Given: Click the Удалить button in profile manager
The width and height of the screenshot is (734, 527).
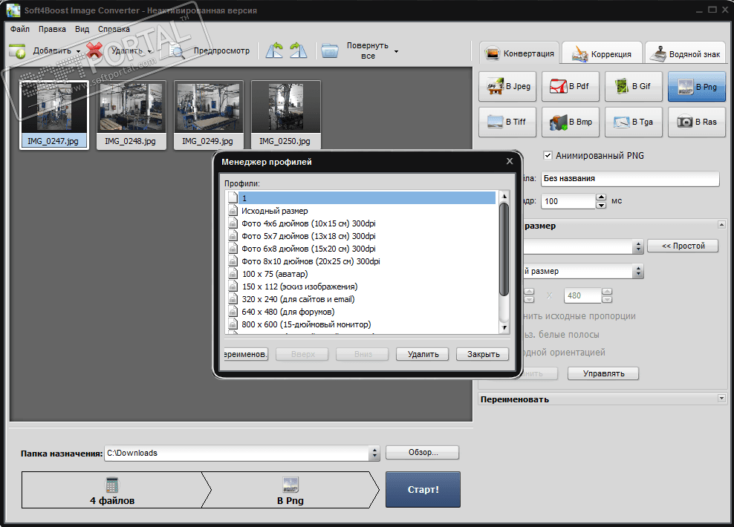Looking at the screenshot, I should point(423,354).
